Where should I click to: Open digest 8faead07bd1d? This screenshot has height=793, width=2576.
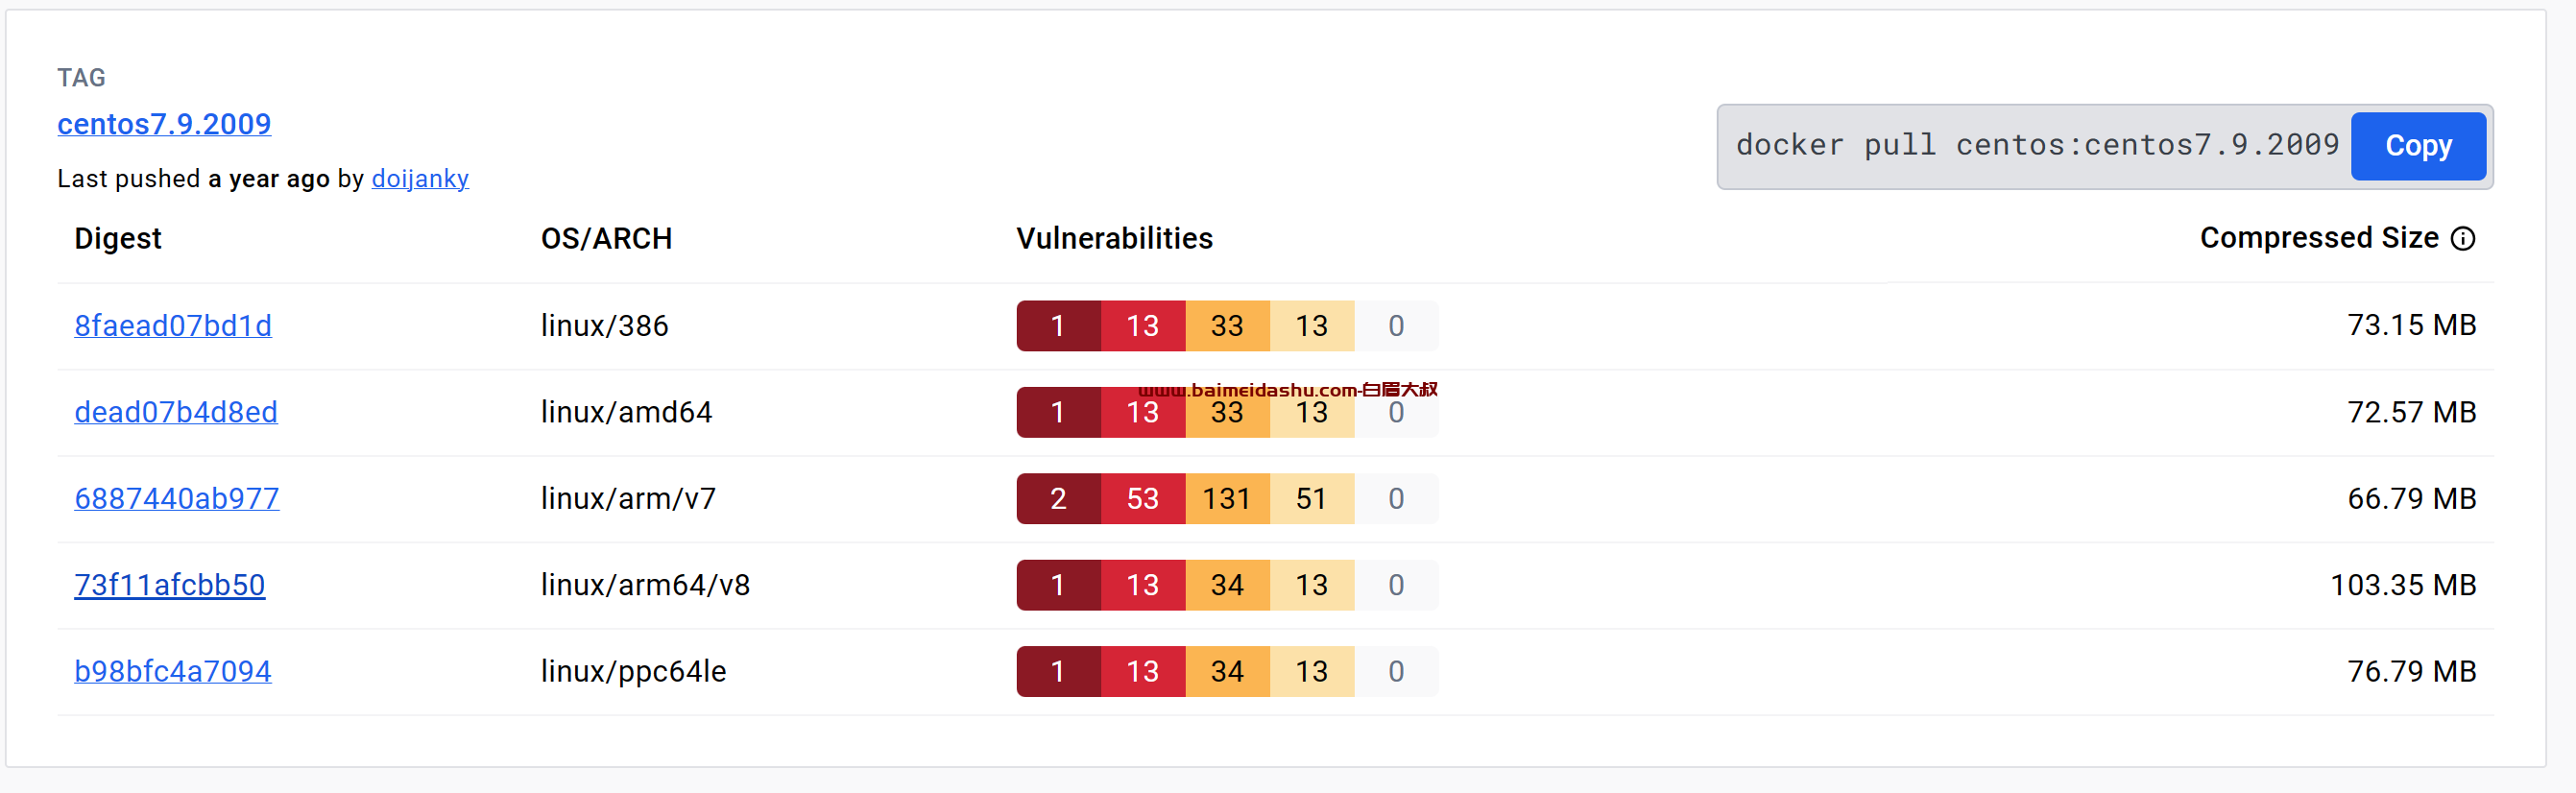pos(173,326)
